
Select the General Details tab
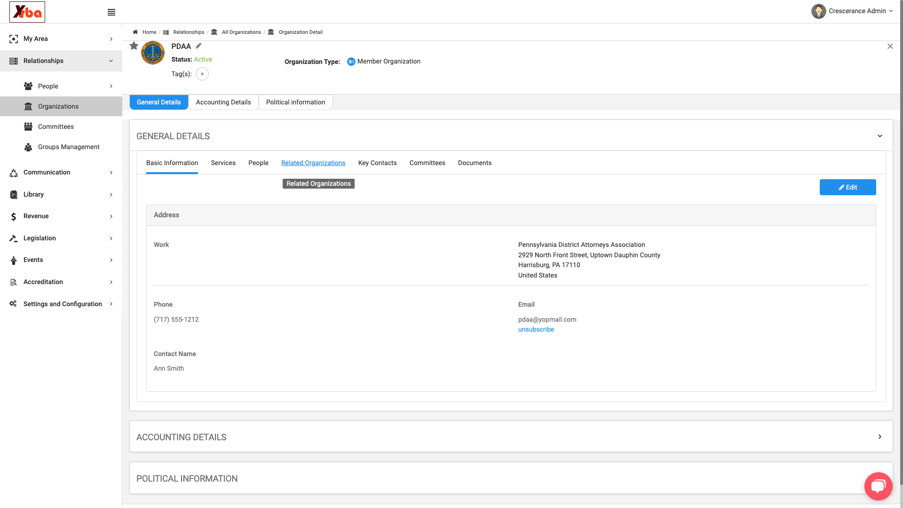(159, 102)
